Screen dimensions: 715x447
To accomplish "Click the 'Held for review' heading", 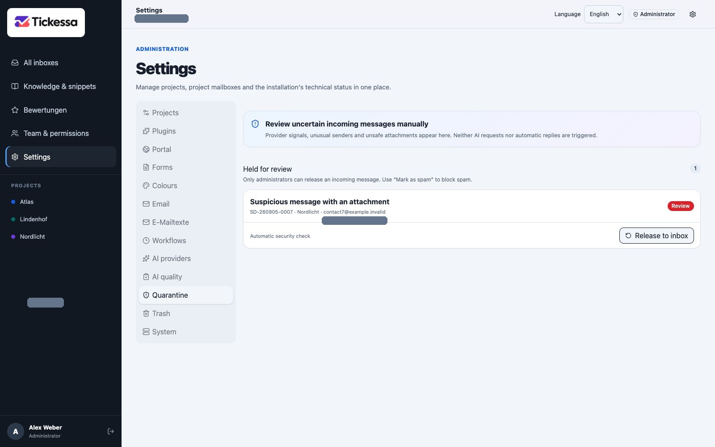I will 267,169.
